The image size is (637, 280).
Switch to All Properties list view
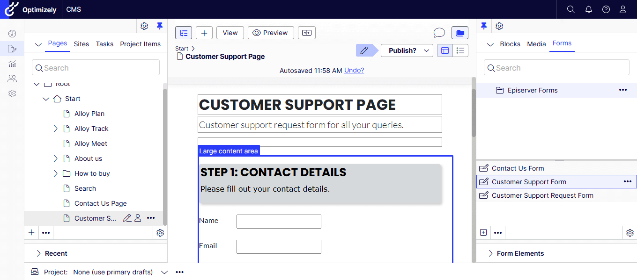[460, 50]
